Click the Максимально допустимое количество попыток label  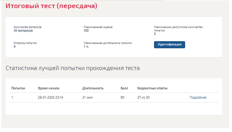click(x=178, y=29)
